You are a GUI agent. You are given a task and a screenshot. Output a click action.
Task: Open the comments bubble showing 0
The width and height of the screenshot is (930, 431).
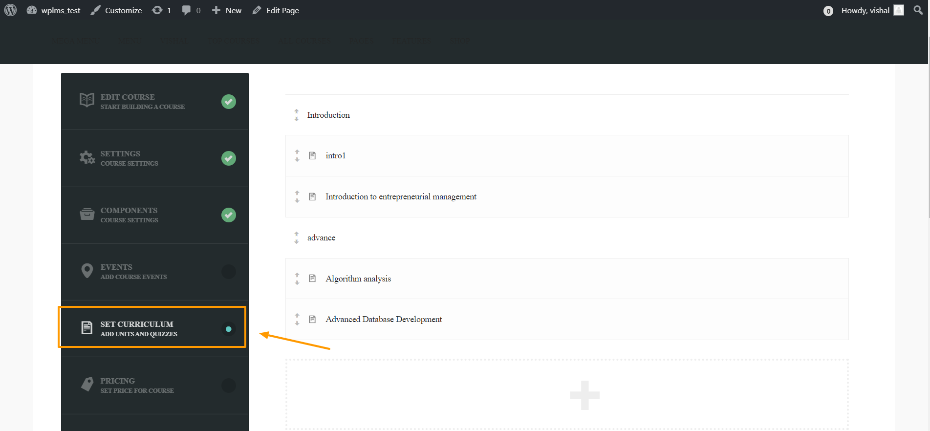coord(191,10)
